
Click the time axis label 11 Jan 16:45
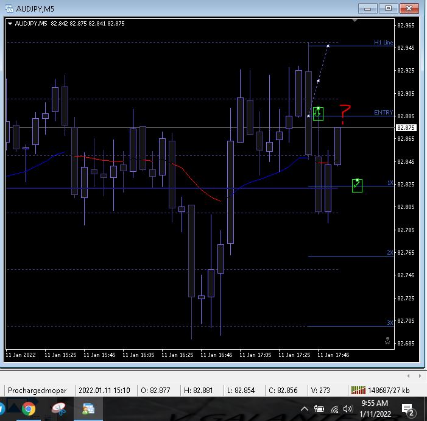pos(216,355)
